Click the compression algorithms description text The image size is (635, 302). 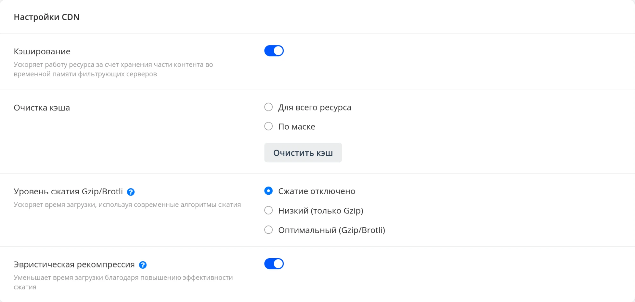127,205
